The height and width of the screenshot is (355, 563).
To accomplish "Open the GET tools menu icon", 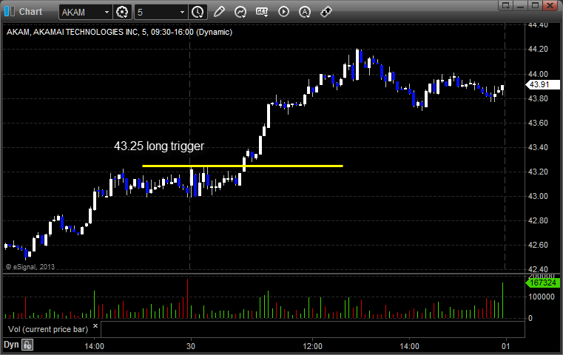I will [262, 12].
